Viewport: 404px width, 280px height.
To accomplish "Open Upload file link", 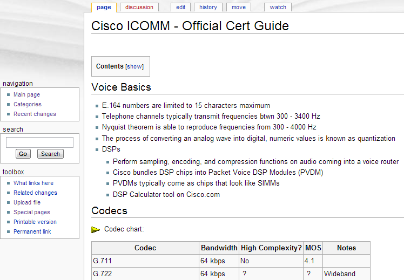I will (27, 202).
